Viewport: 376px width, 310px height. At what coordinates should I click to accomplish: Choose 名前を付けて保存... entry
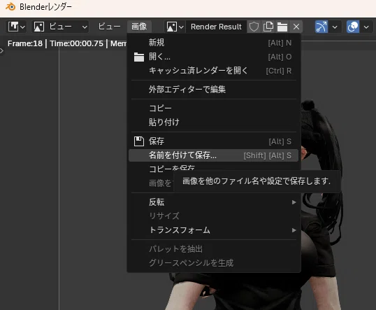213,155
